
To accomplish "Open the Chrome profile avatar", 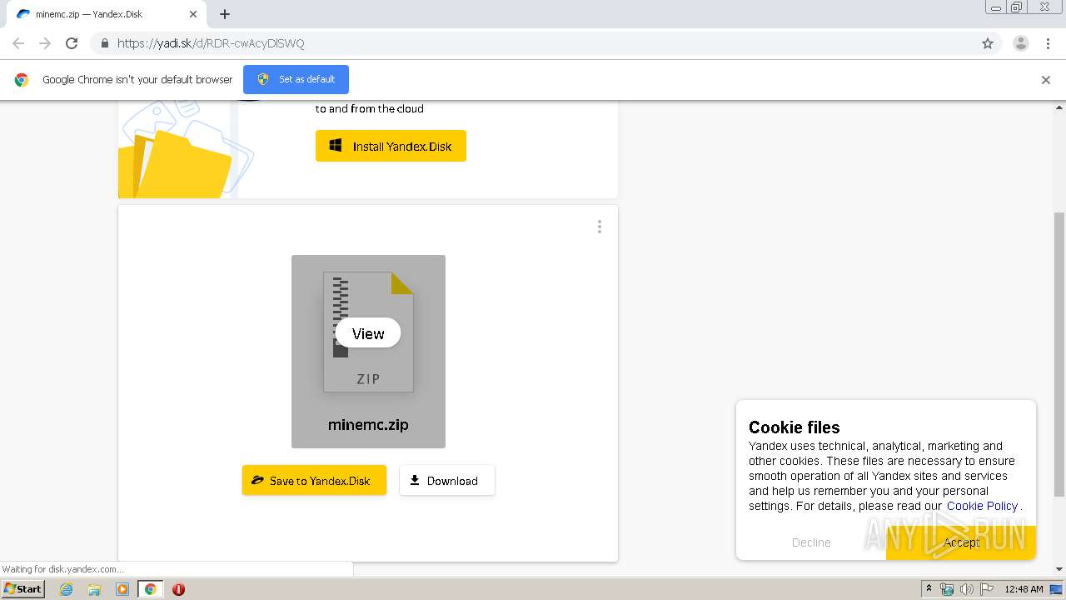I will (1020, 43).
